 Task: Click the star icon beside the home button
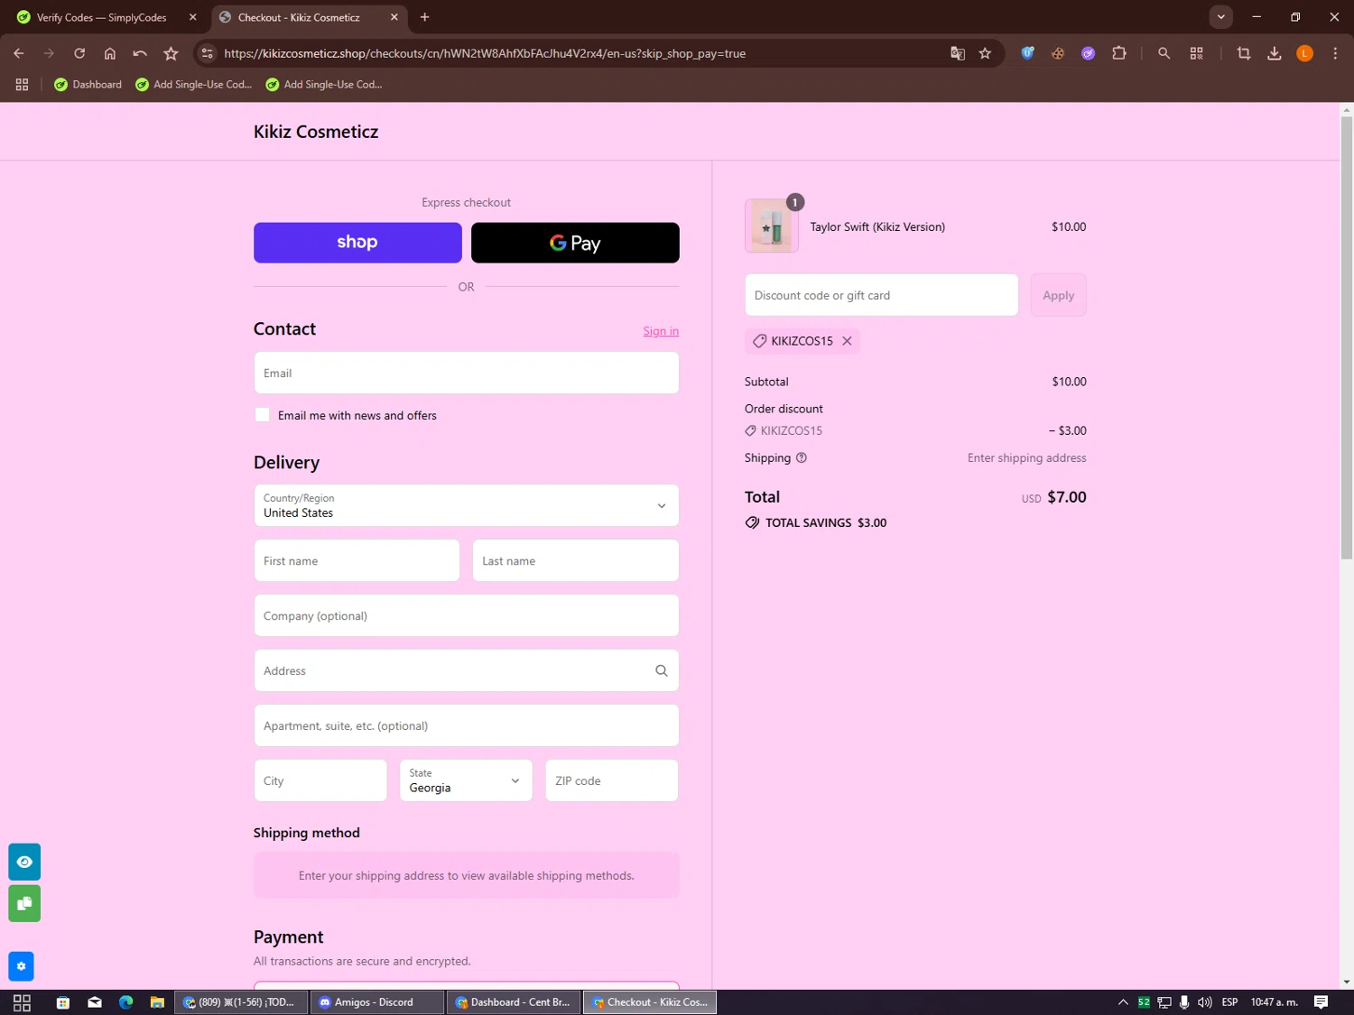pyautogui.click(x=171, y=53)
